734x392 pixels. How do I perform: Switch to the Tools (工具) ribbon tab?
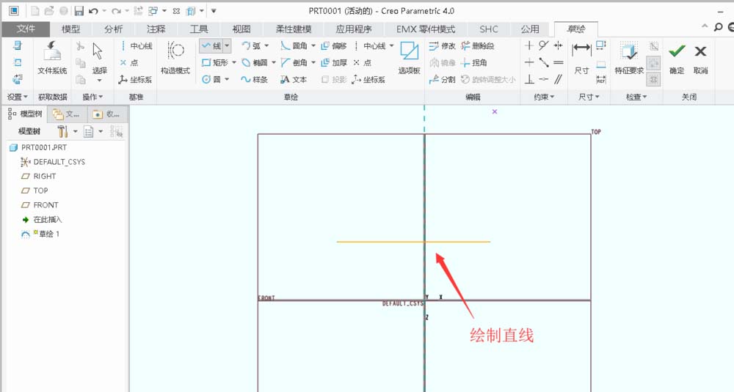click(x=198, y=29)
